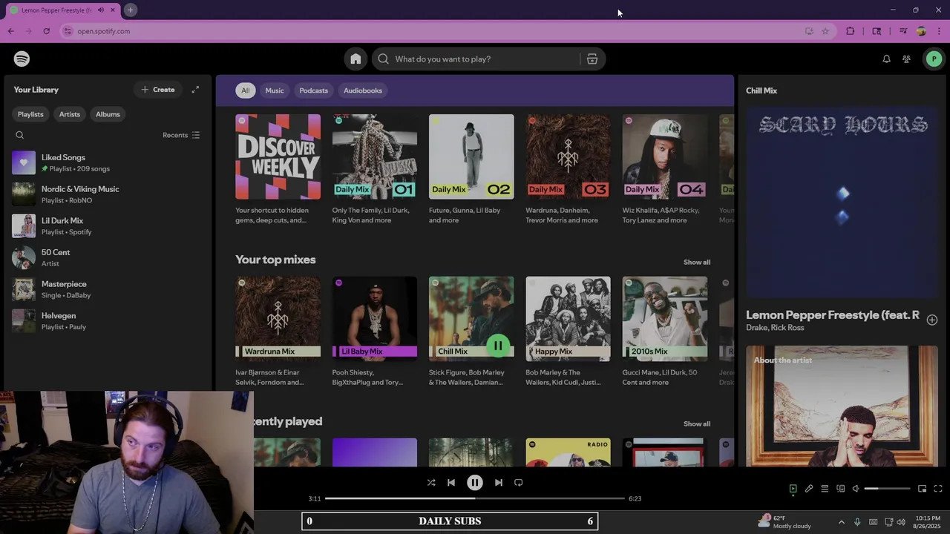Viewport: 950px width, 534px height.
Task: Select the Audiobooks filter tab
Action: click(363, 90)
